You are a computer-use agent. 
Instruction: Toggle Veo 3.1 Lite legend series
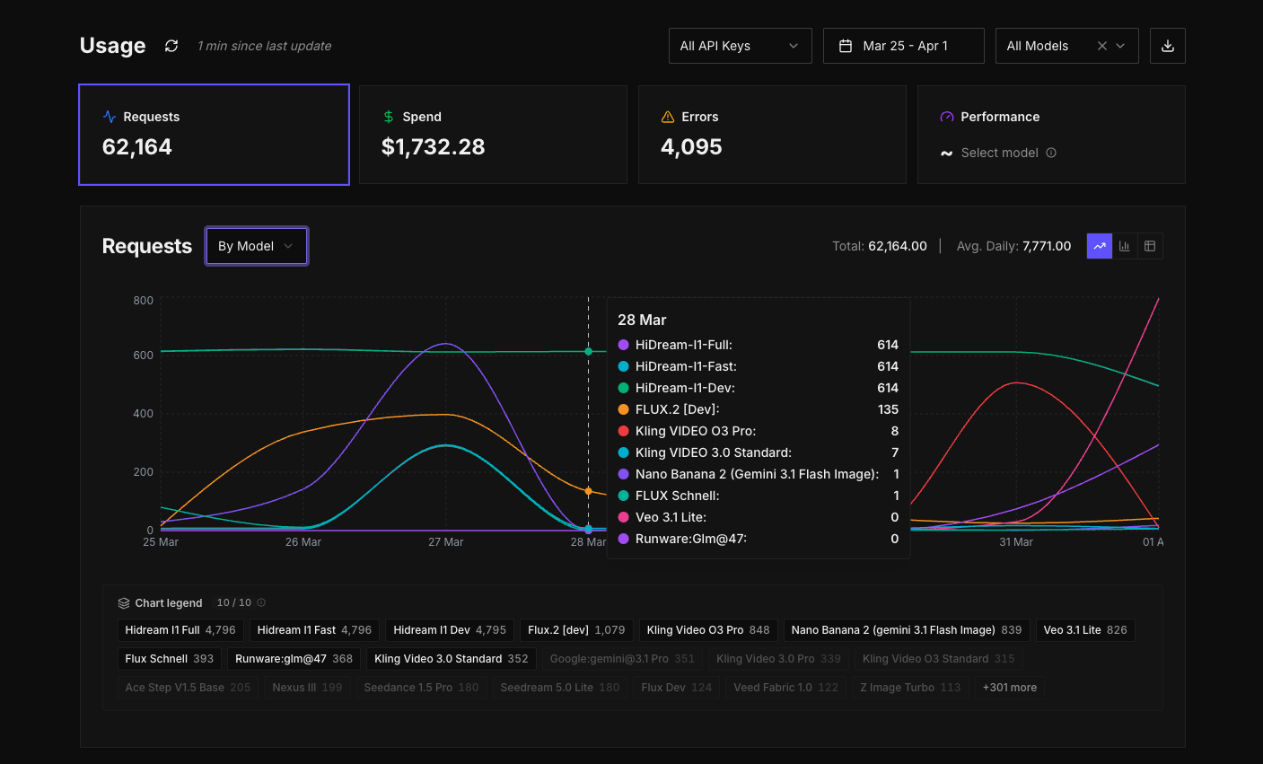1084,630
